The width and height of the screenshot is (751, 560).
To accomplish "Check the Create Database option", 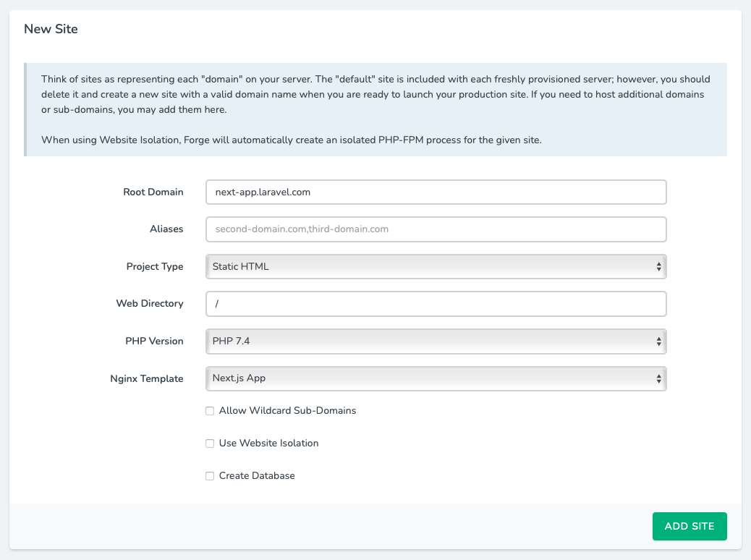I will point(210,475).
